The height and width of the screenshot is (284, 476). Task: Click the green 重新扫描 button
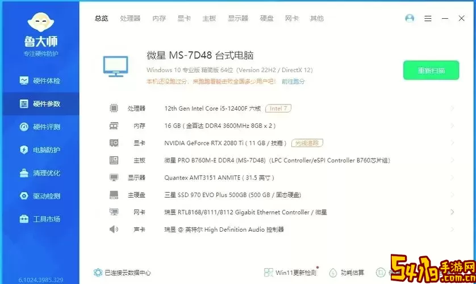tap(431, 70)
